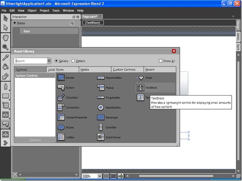The height and width of the screenshot is (181, 242).
Task: Switch to Local Styles tab
Action: pos(63,70)
